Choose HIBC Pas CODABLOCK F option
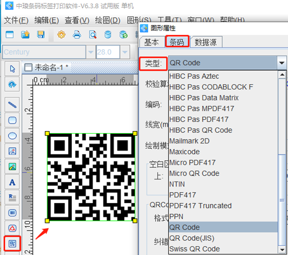Screen dimensions: 288x255 click(x=223, y=87)
